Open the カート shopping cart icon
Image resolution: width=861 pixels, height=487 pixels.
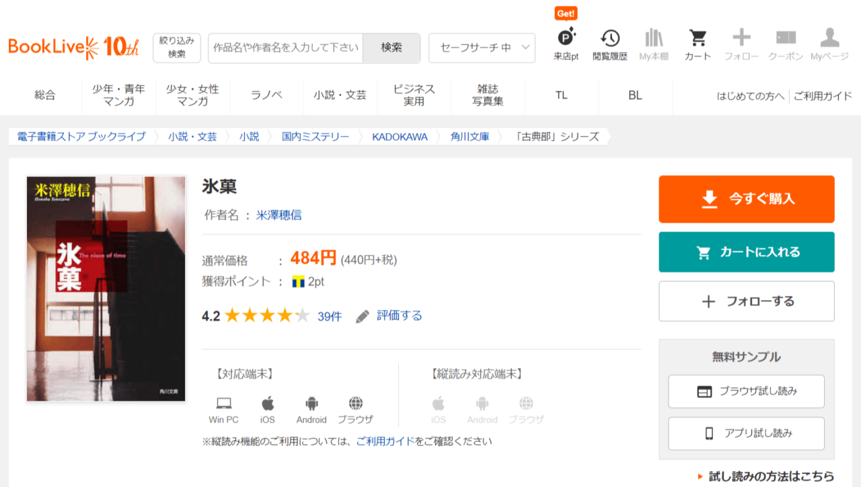(698, 38)
